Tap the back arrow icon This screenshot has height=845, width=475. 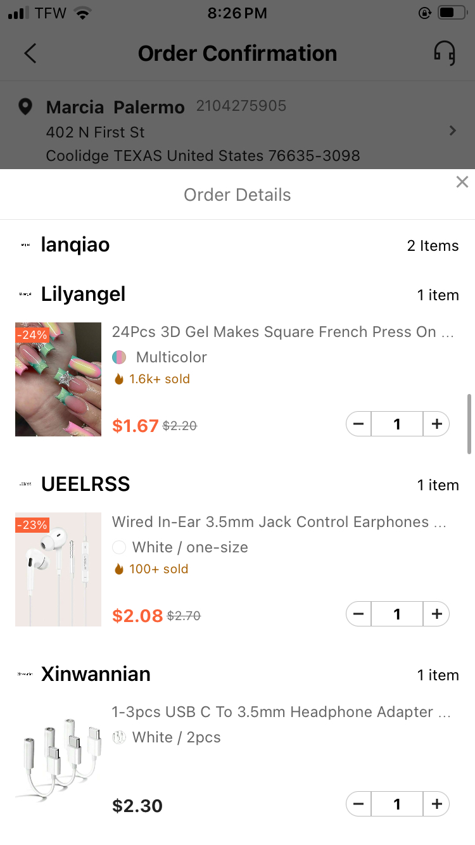(x=30, y=53)
